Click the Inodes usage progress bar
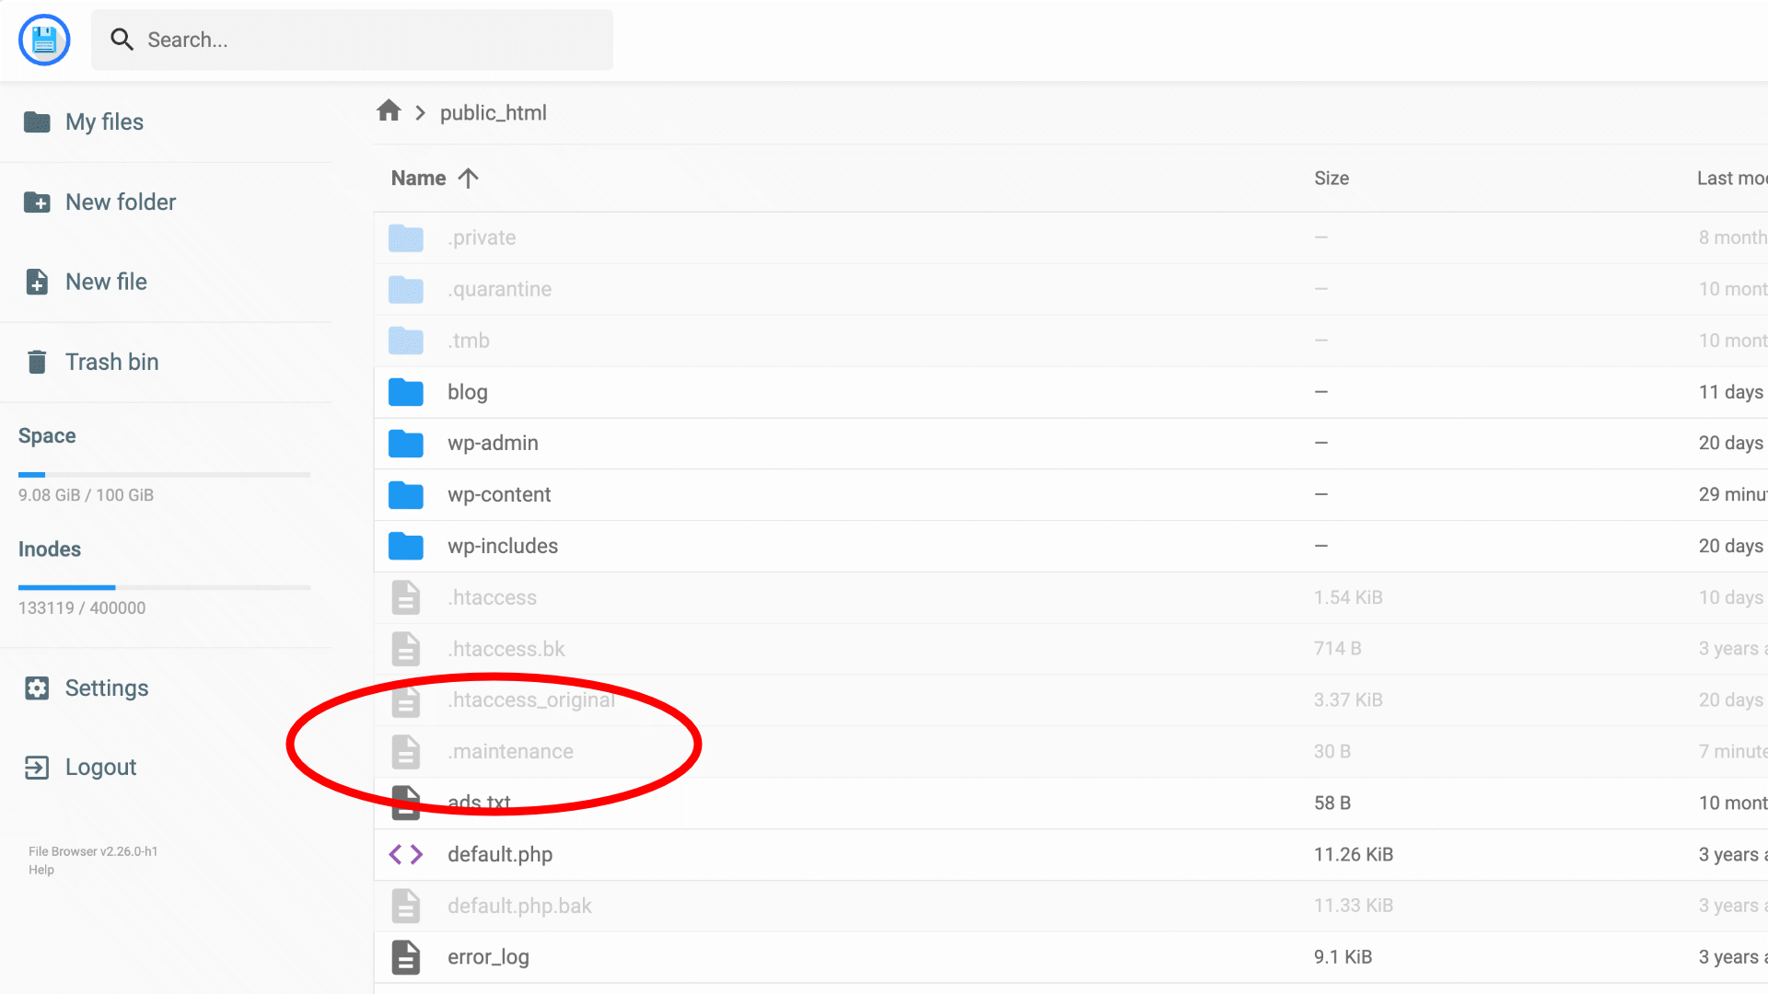Image resolution: width=1768 pixels, height=994 pixels. click(164, 587)
